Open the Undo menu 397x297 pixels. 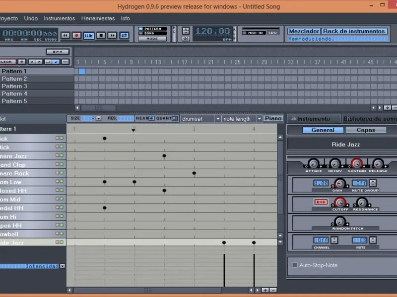tap(31, 18)
